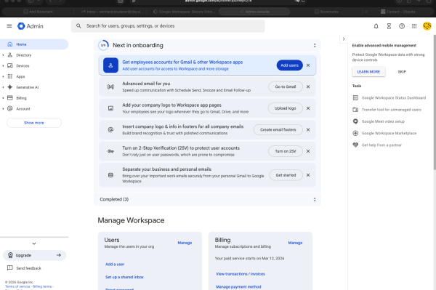The height and width of the screenshot is (290, 436).
Task: Click the Account at-sign icon
Action: [x=10, y=108]
